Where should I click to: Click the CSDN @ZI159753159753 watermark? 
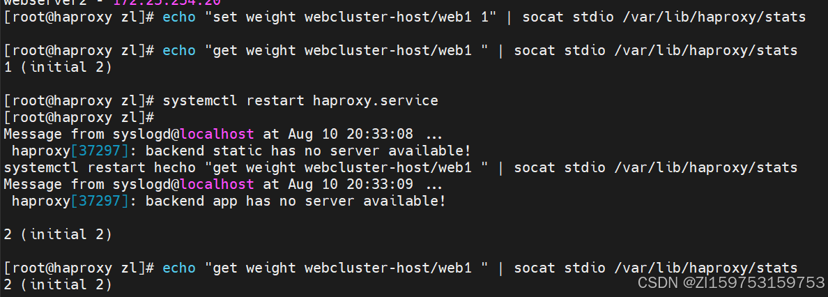pyautogui.click(x=731, y=283)
